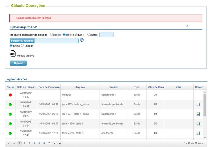
Task: Click abalthazar user cell
Action: [x=107, y=133]
